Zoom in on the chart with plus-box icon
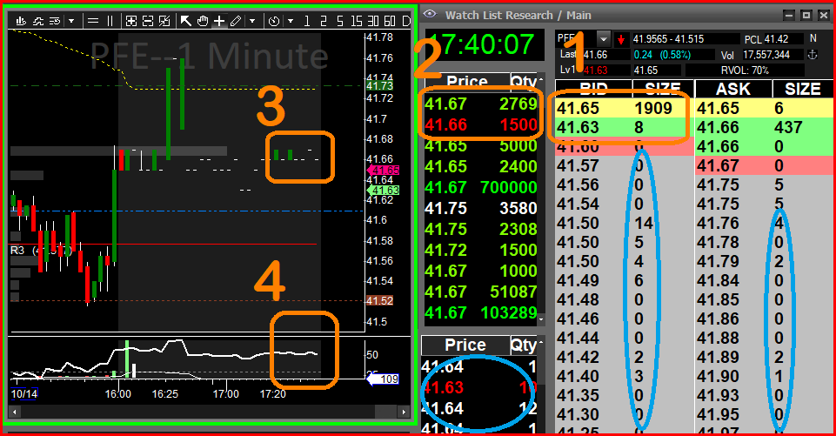This screenshot has height=436, width=836. click(x=131, y=21)
